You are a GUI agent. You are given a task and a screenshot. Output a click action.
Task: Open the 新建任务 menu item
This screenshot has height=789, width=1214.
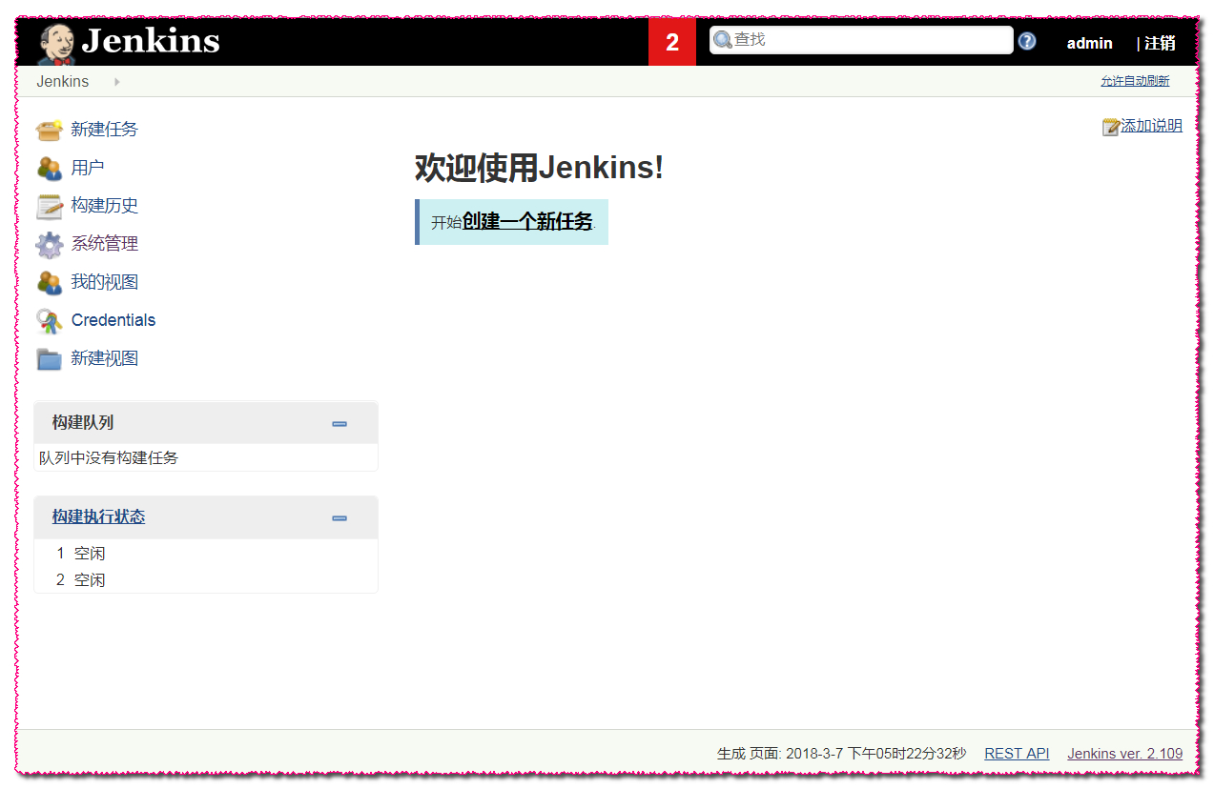tap(105, 130)
